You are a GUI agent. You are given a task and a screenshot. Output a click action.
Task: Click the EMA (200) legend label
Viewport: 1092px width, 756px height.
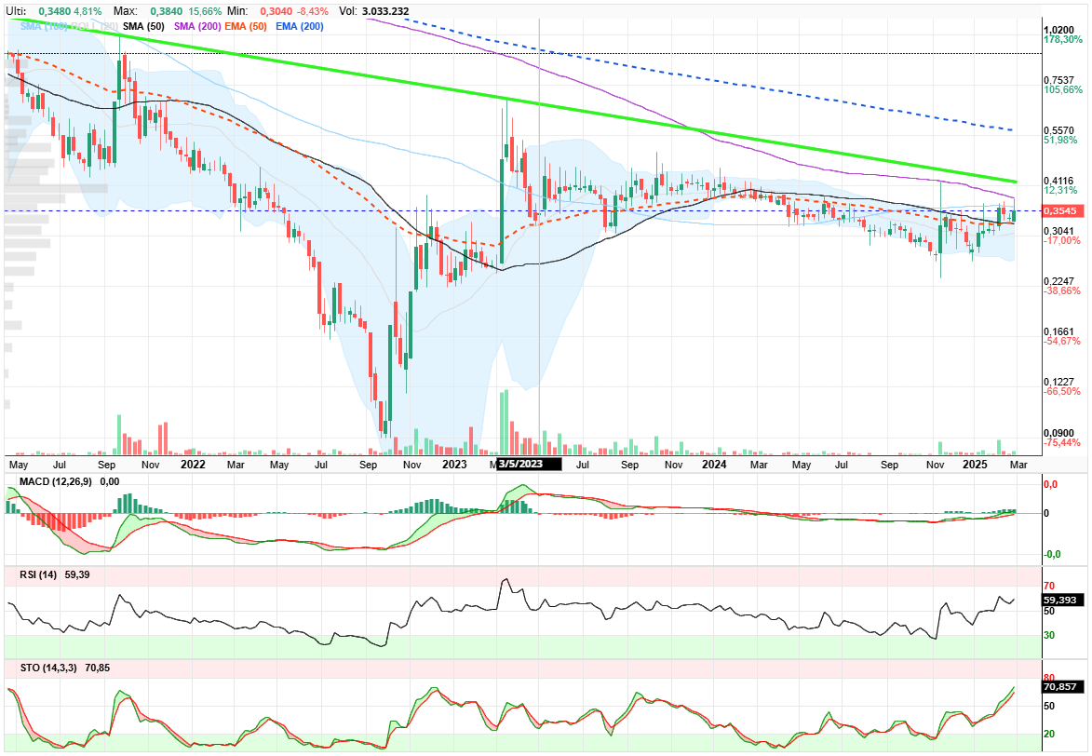pyautogui.click(x=300, y=26)
